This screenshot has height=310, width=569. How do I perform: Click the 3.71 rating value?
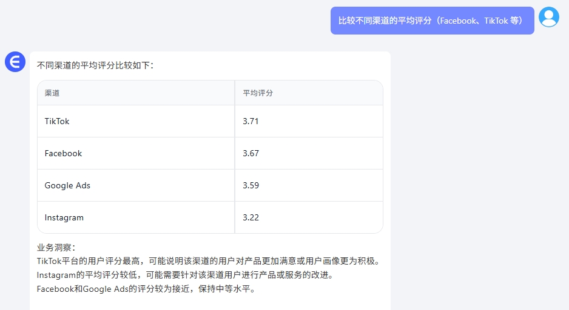pyautogui.click(x=251, y=121)
